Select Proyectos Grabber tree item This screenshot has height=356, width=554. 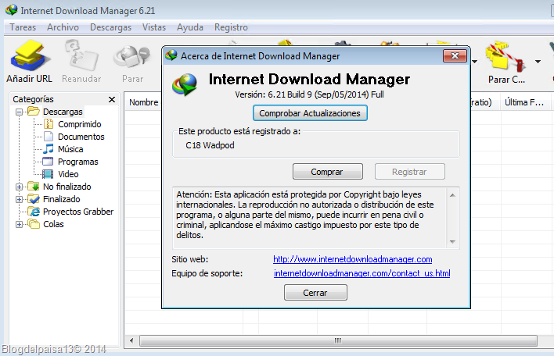(x=78, y=212)
